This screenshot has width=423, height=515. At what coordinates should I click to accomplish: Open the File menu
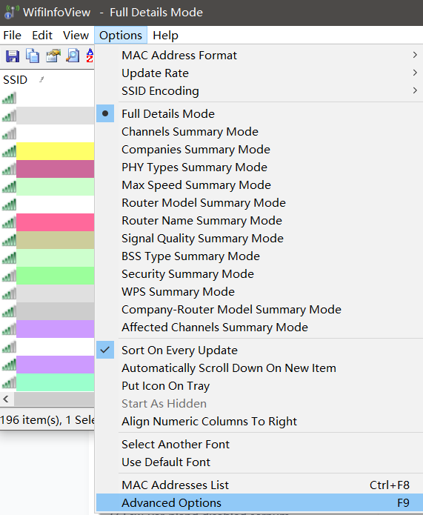[12, 35]
